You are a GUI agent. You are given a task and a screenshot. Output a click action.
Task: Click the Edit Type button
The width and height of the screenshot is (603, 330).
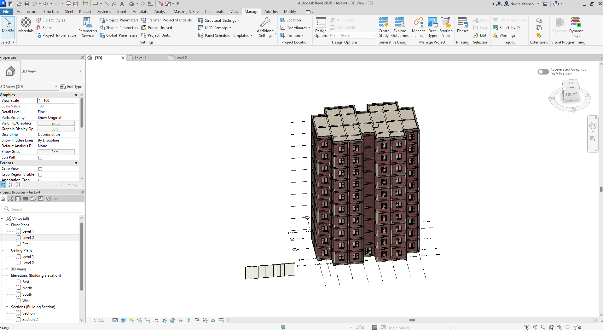tap(72, 86)
